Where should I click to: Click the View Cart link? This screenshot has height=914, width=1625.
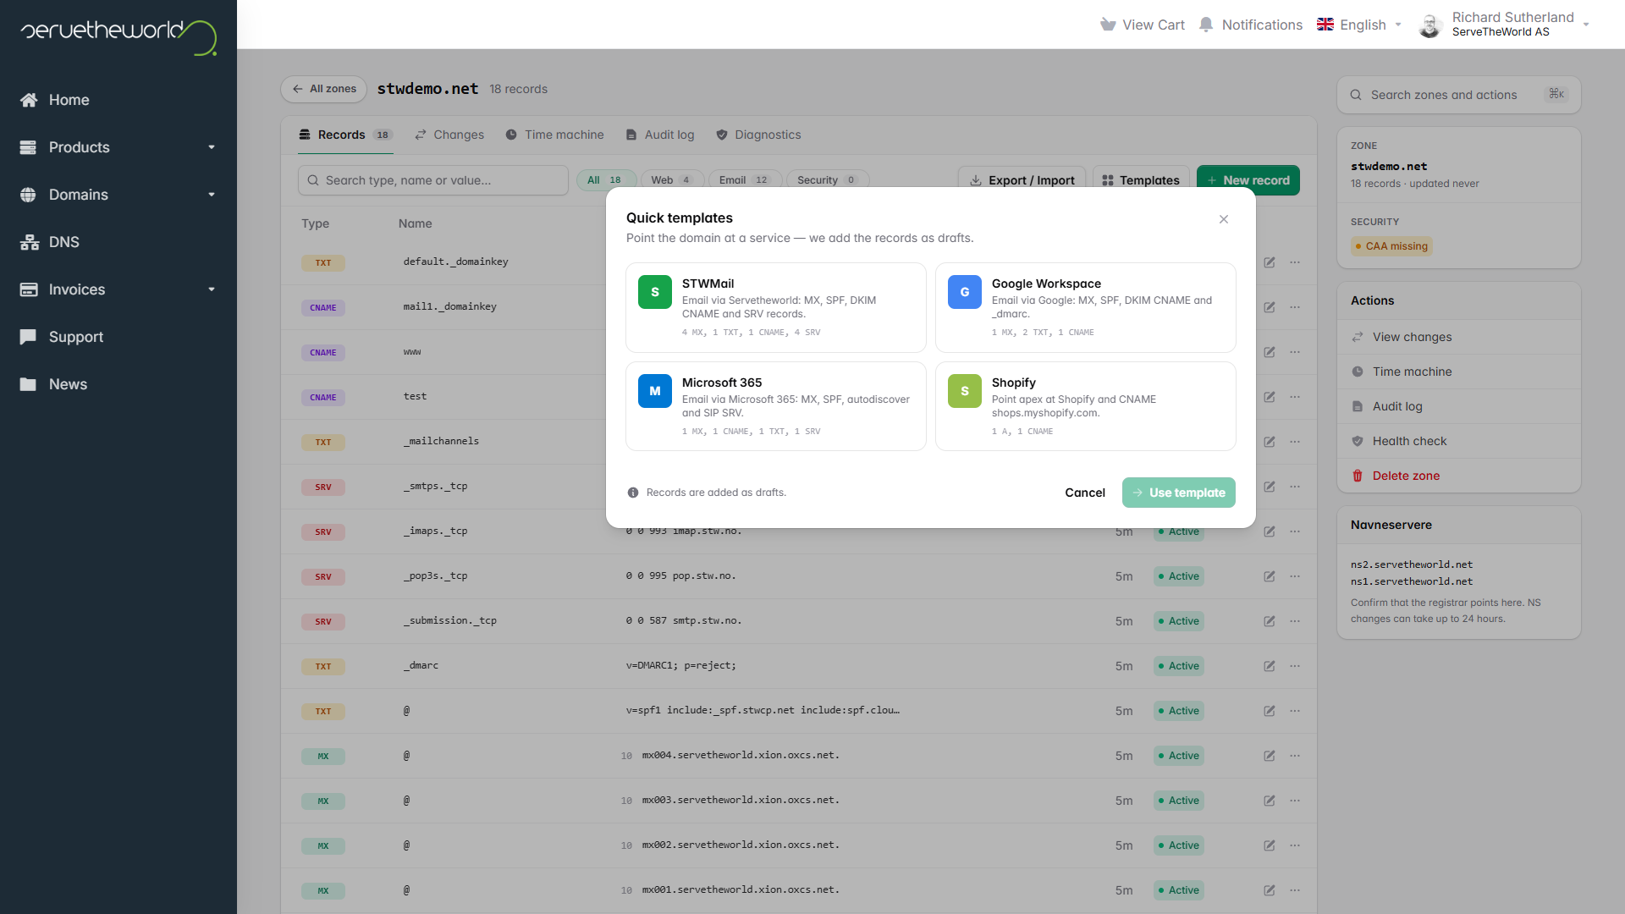(x=1142, y=25)
